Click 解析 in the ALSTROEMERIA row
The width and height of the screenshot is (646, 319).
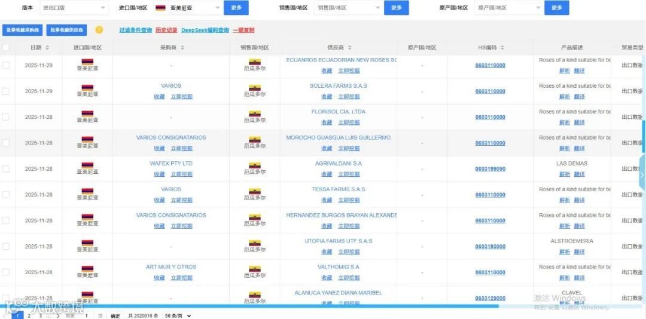565,252
